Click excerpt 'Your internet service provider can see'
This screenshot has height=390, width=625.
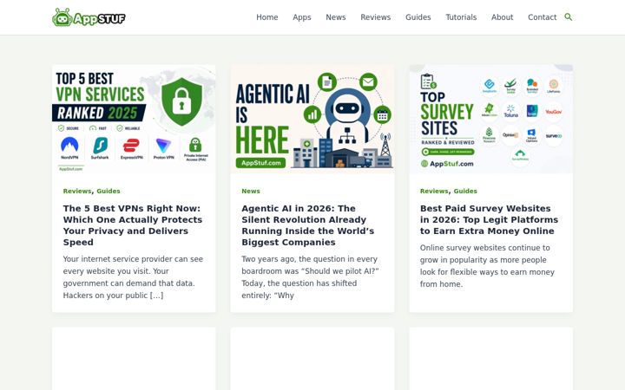point(133,277)
